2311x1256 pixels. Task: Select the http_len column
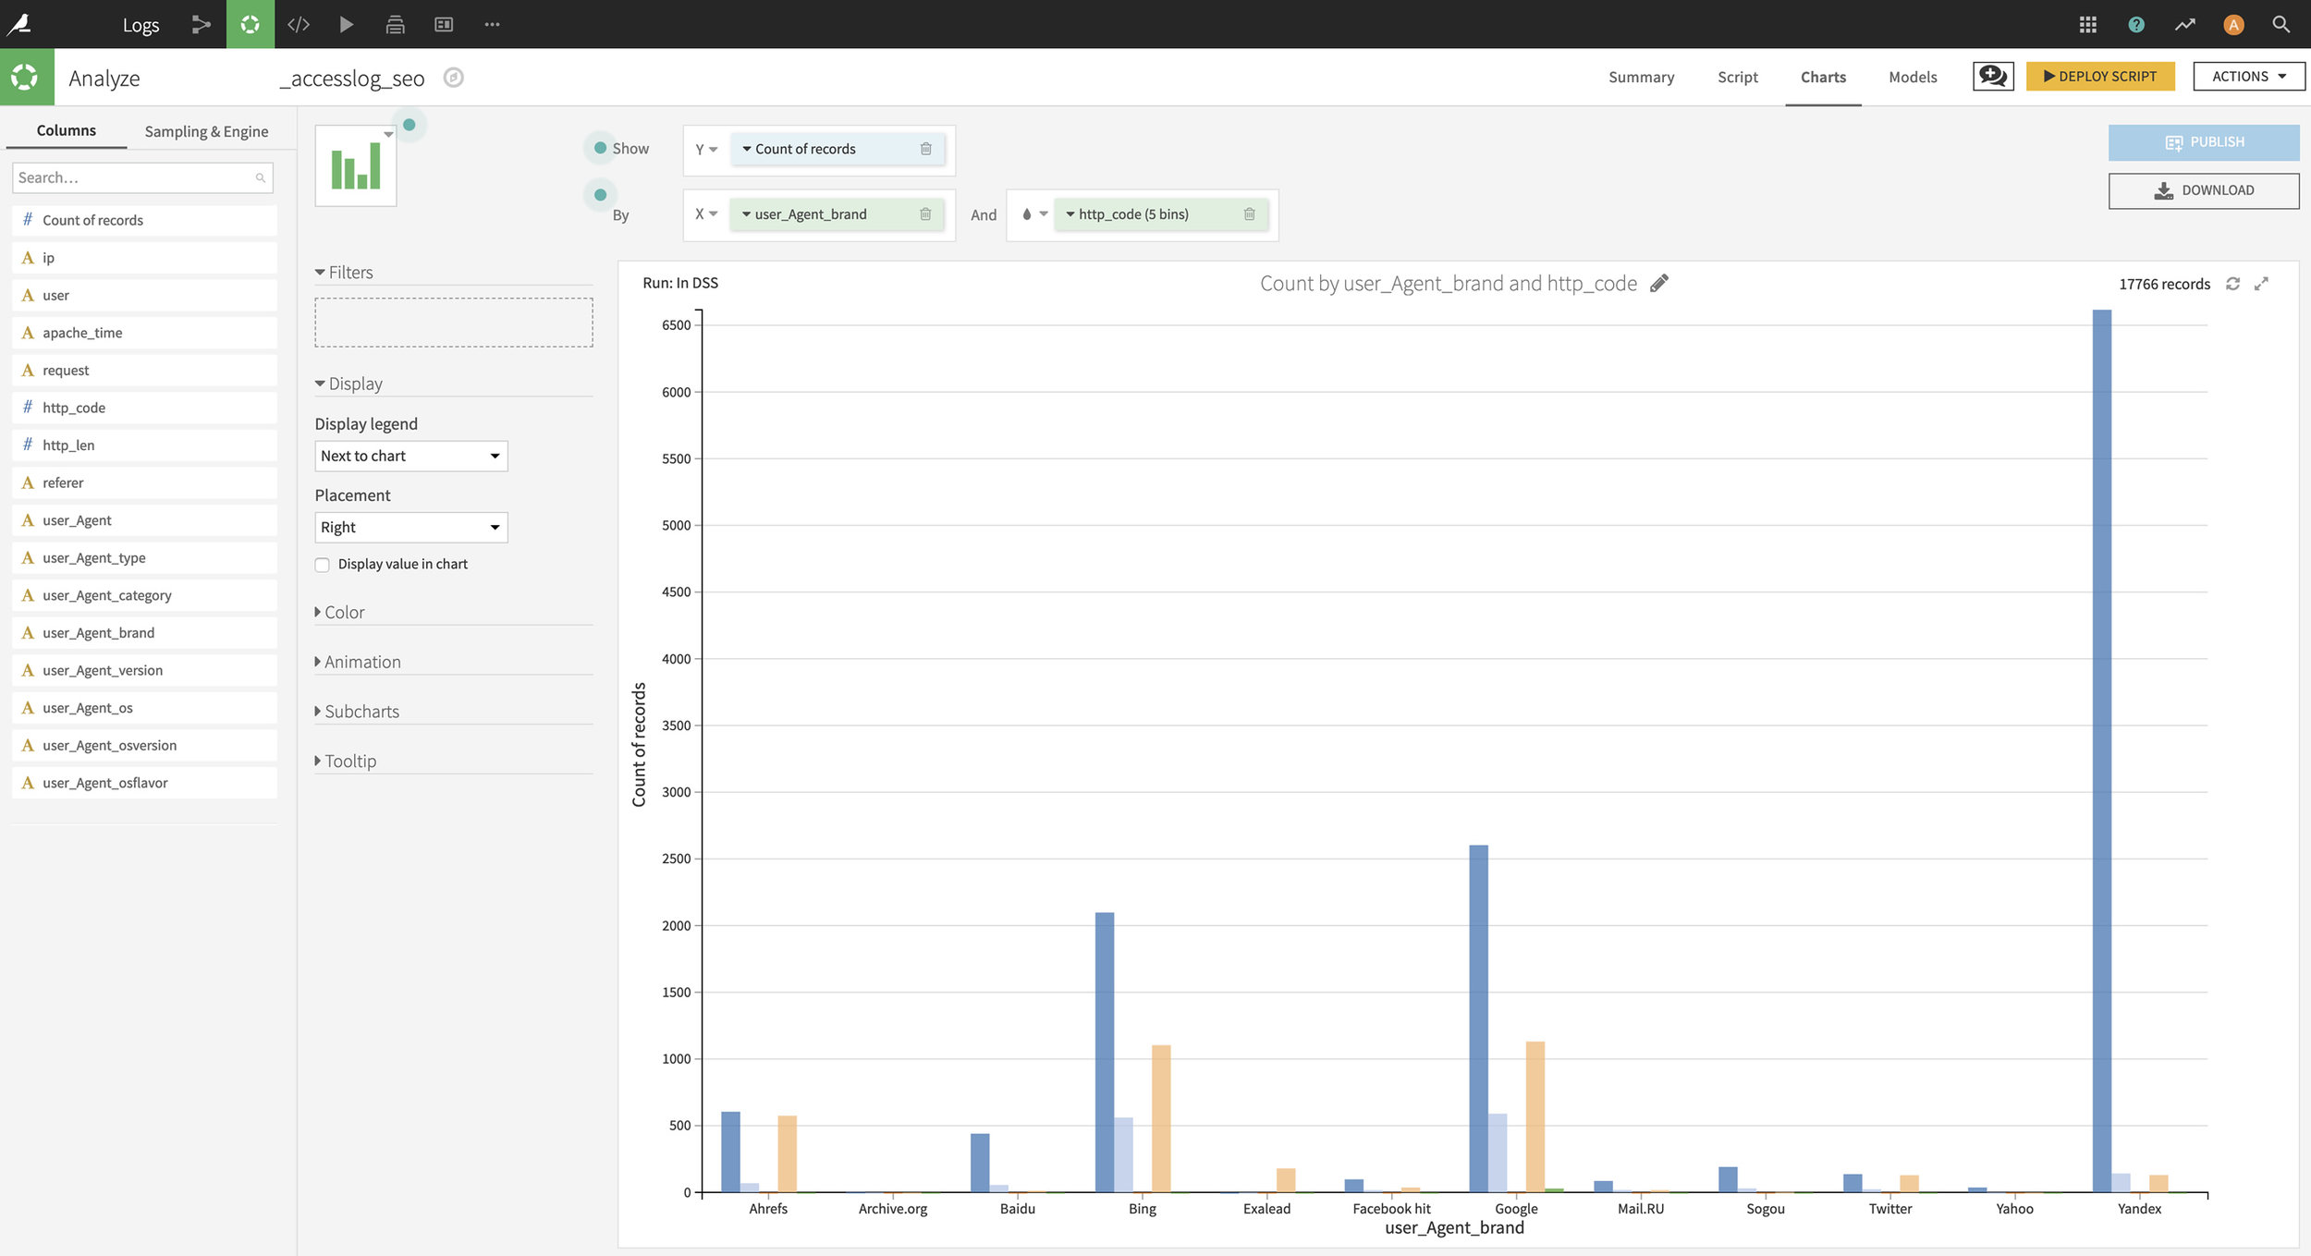tap(144, 445)
